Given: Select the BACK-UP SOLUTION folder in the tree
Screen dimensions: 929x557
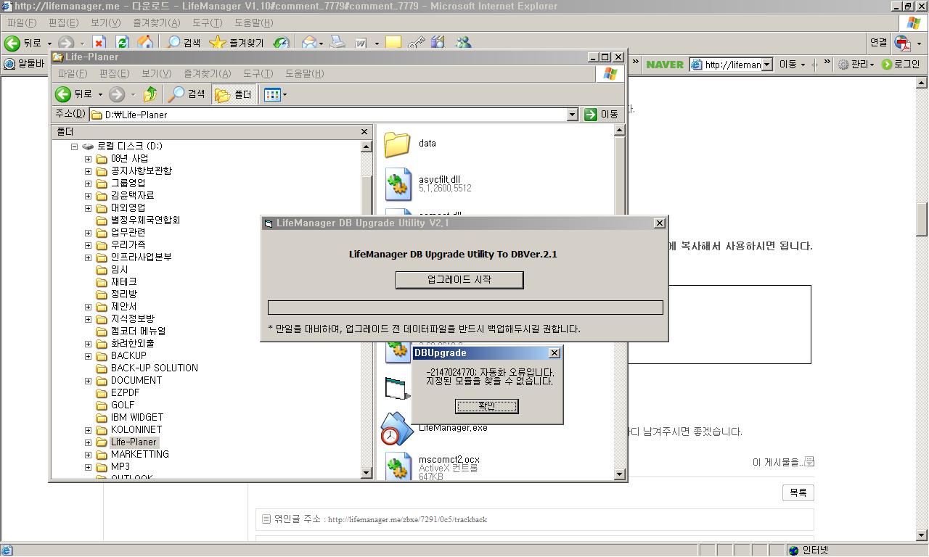Looking at the screenshot, I should click(x=154, y=368).
